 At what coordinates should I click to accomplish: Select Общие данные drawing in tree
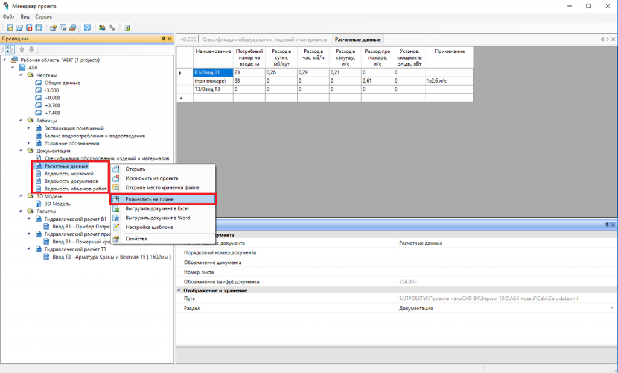click(x=62, y=83)
